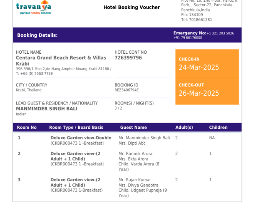The width and height of the screenshot is (260, 209).
Task: Click the CITY / COUNTRY label
Action: pyautogui.click(x=32, y=85)
